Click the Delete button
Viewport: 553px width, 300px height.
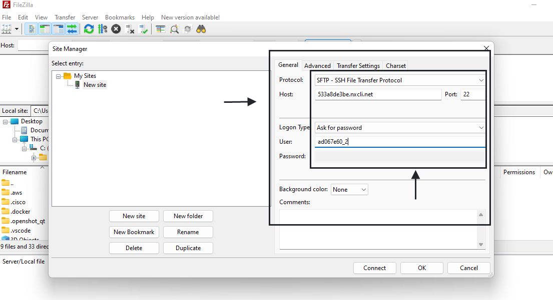(134, 248)
